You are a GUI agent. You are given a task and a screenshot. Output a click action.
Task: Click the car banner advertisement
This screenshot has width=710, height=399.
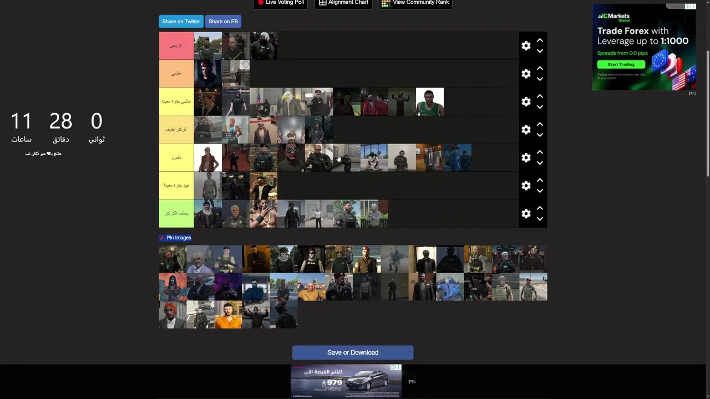(x=346, y=381)
